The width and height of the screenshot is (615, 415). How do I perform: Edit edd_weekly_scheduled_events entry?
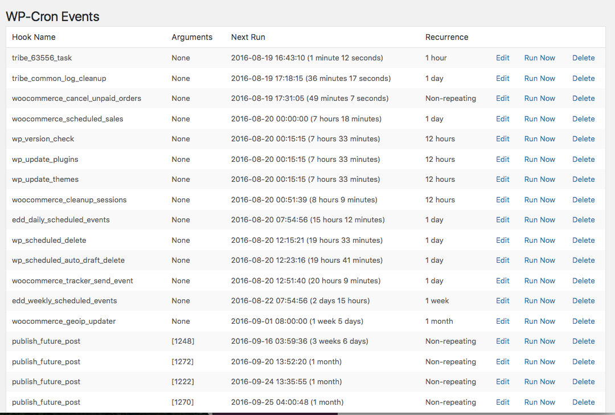(502, 301)
